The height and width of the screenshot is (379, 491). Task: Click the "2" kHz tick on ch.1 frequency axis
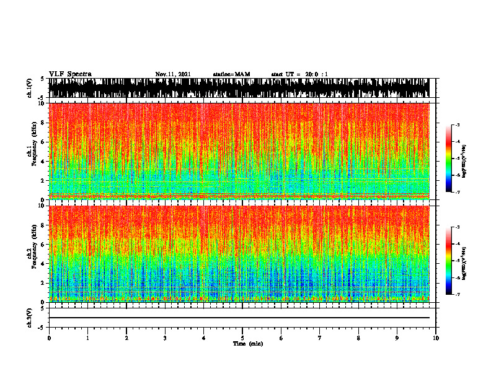click(x=43, y=180)
